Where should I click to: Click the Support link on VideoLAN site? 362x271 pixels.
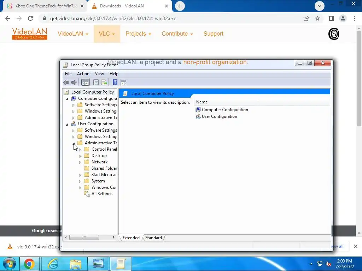click(213, 34)
